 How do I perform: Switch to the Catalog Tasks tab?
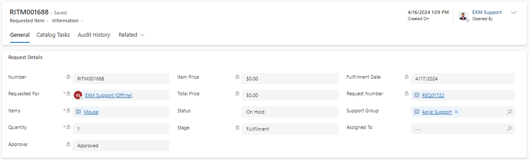[x=53, y=35]
